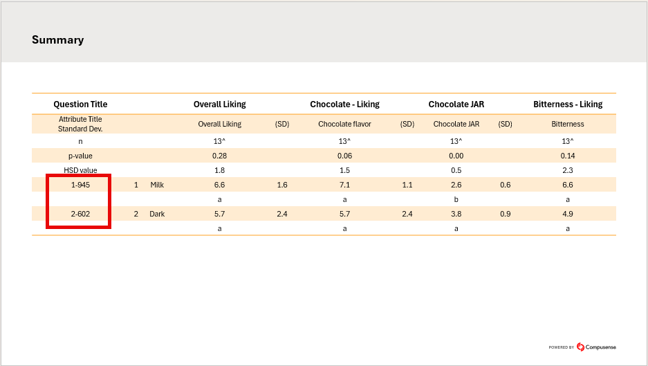Click the Milk sample name
648x366 pixels.
point(157,185)
